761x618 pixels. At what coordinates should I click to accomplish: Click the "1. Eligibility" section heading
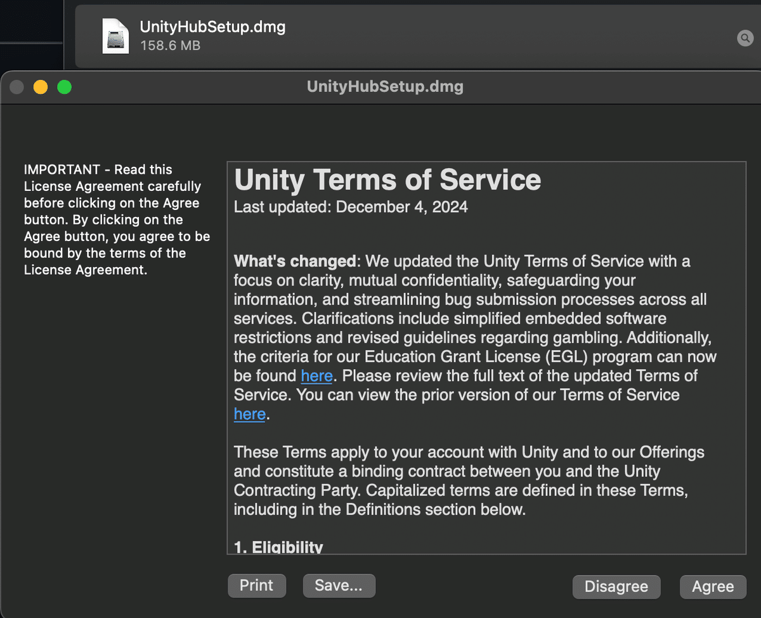tap(278, 547)
